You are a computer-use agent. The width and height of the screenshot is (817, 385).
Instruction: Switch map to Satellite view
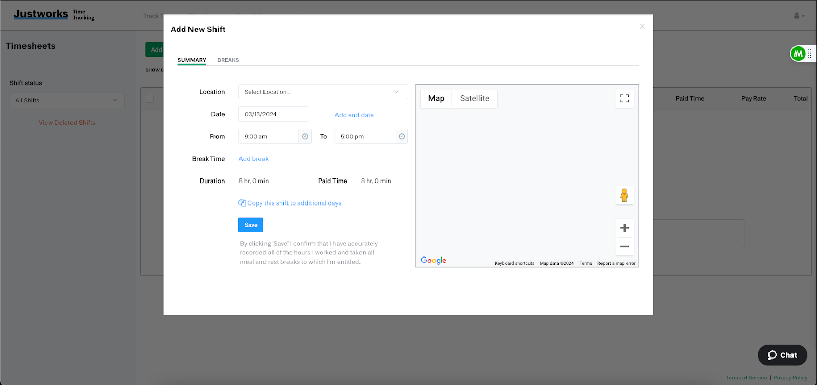[474, 98]
